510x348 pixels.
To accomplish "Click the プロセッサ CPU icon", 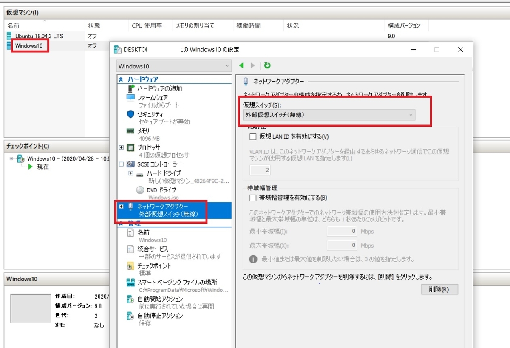I will click(130, 147).
